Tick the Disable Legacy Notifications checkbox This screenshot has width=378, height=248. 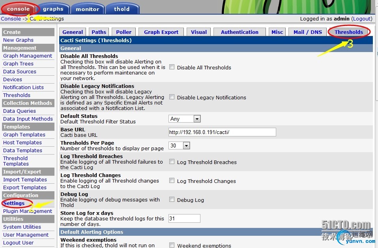tap(172, 97)
